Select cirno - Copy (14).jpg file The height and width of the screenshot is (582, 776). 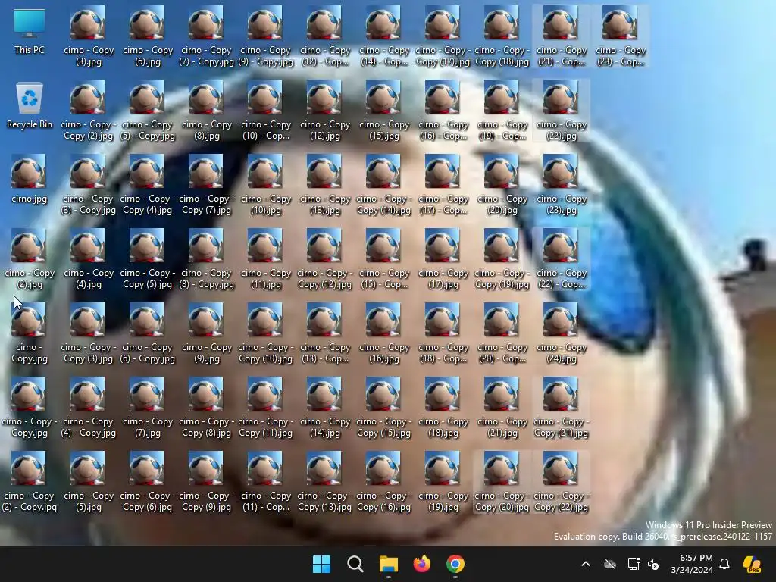coord(324,407)
